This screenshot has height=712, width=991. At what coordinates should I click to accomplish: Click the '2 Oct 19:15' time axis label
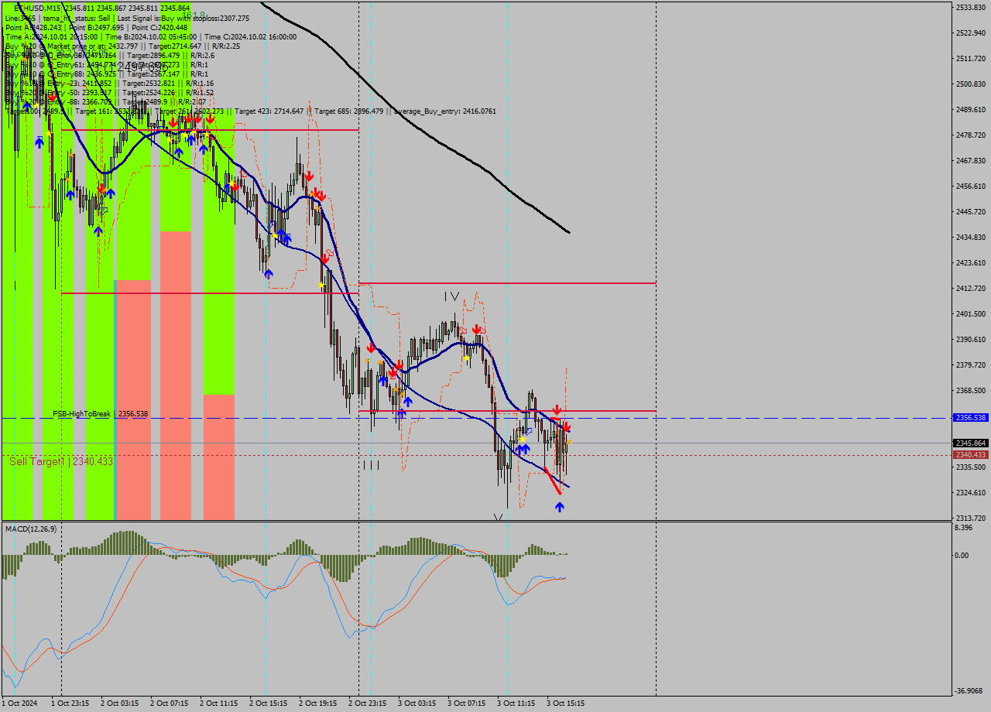point(318,703)
